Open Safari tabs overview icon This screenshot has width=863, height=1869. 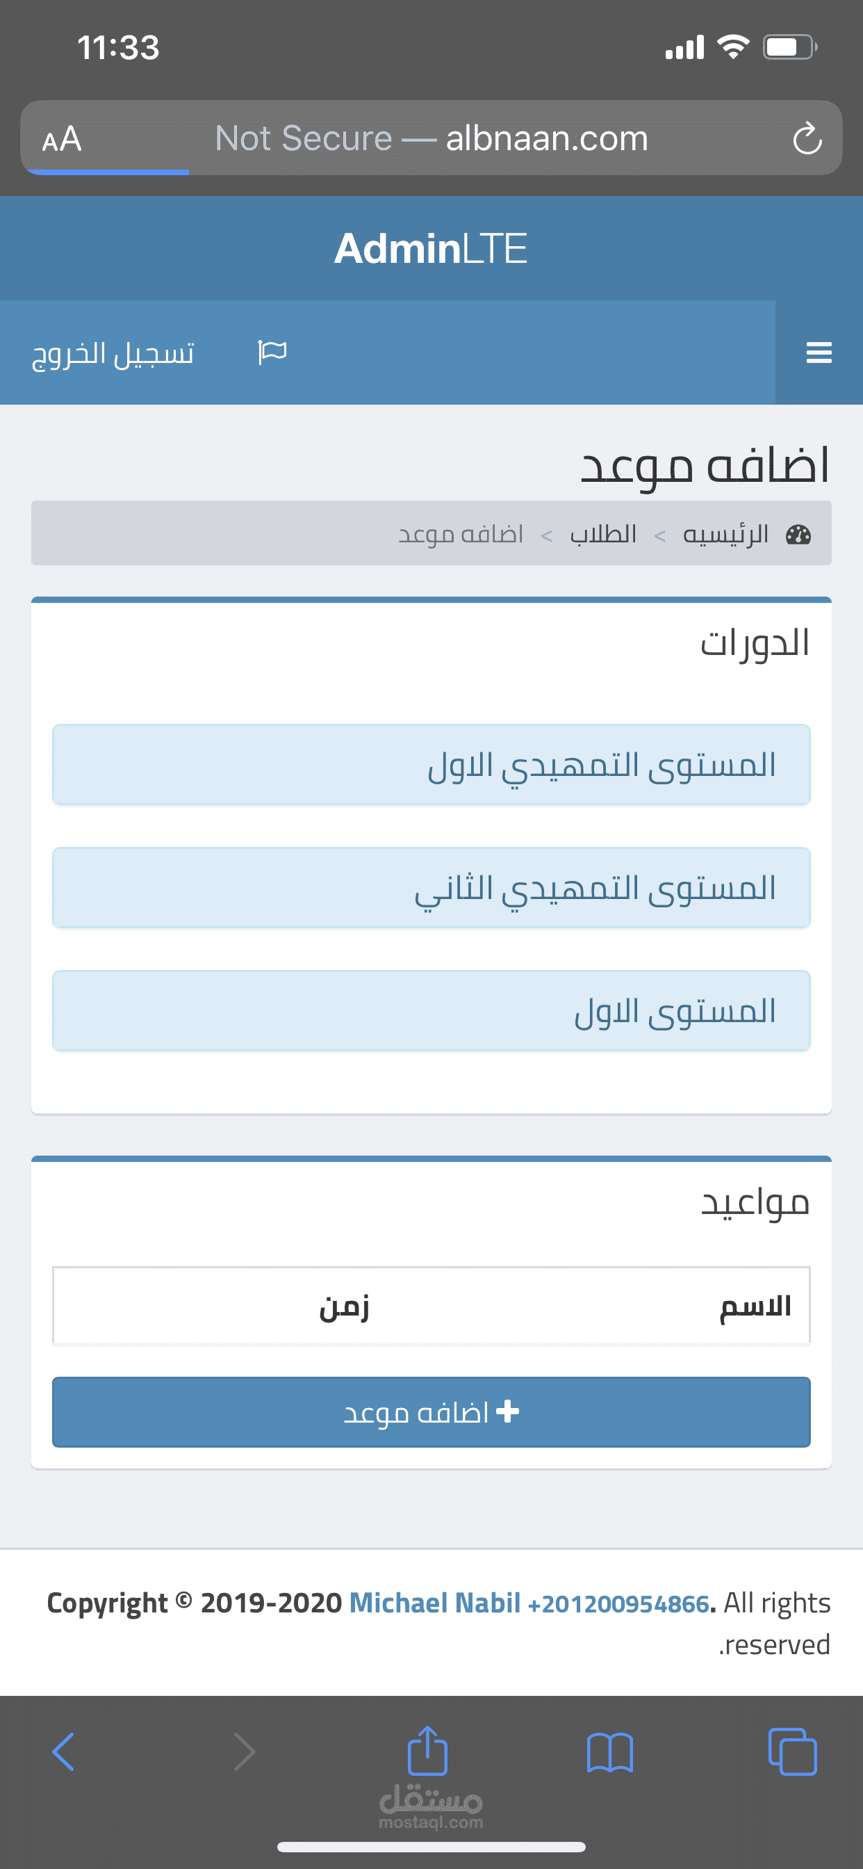coord(792,1752)
